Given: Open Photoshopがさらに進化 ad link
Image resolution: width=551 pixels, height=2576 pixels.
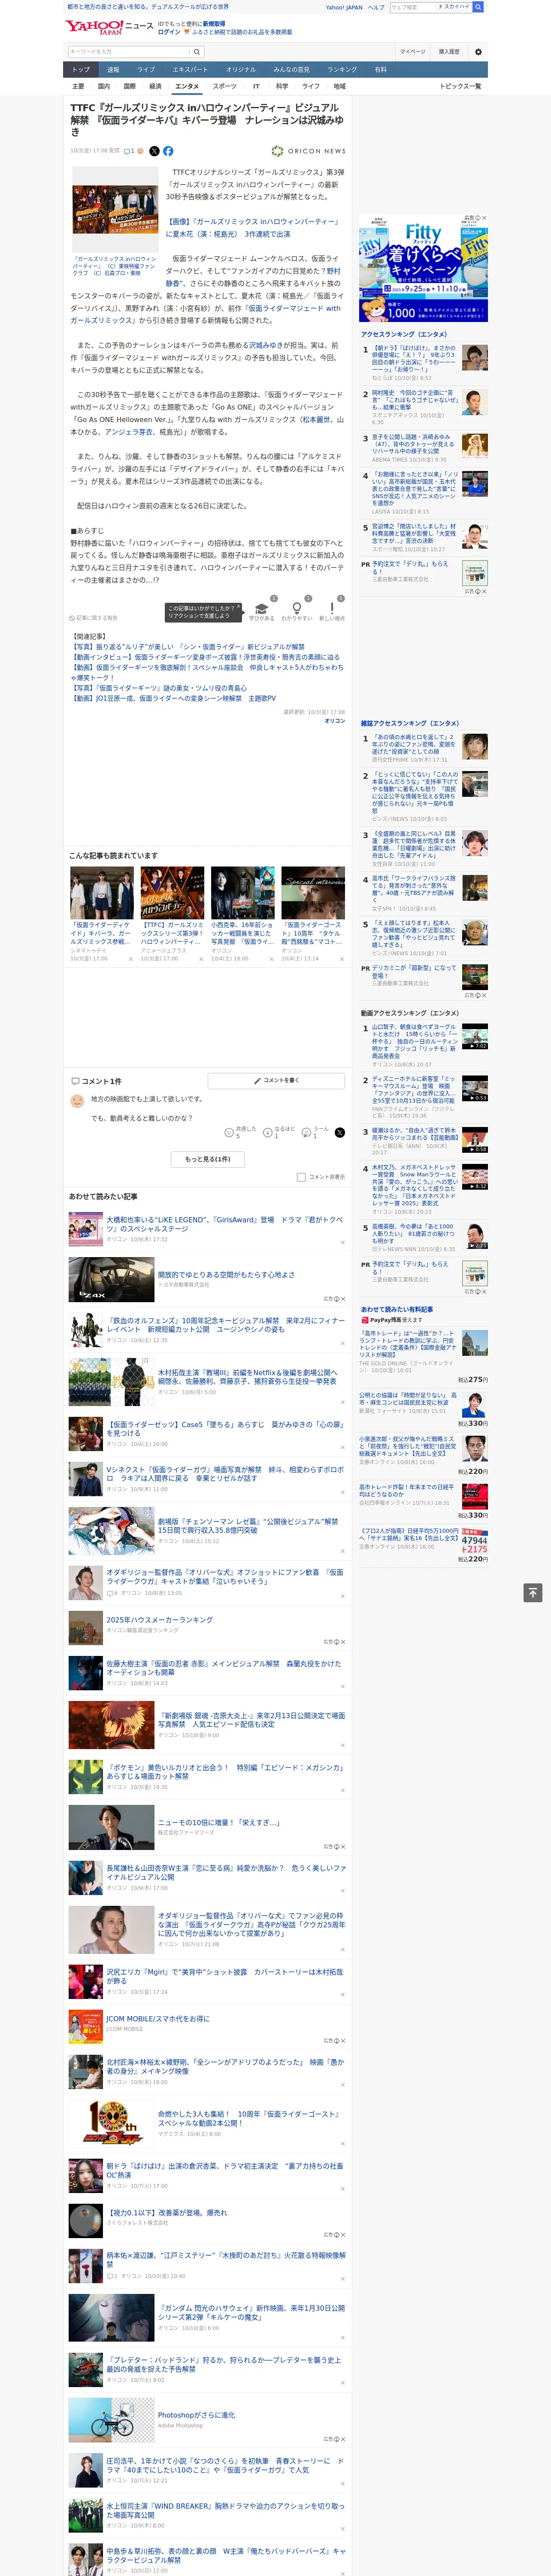Looking at the screenshot, I should pos(196,2415).
